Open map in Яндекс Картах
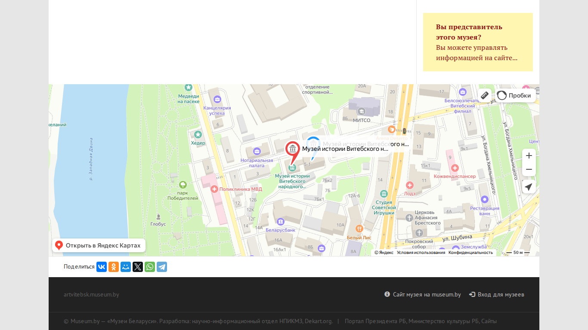This screenshot has height=330, width=588. 99,245
